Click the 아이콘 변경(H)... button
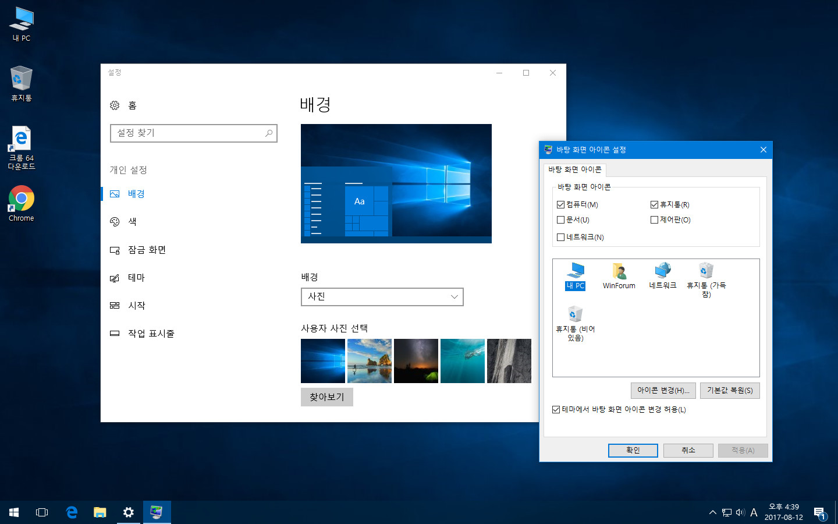Viewport: 838px width, 524px height. point(663,391)
